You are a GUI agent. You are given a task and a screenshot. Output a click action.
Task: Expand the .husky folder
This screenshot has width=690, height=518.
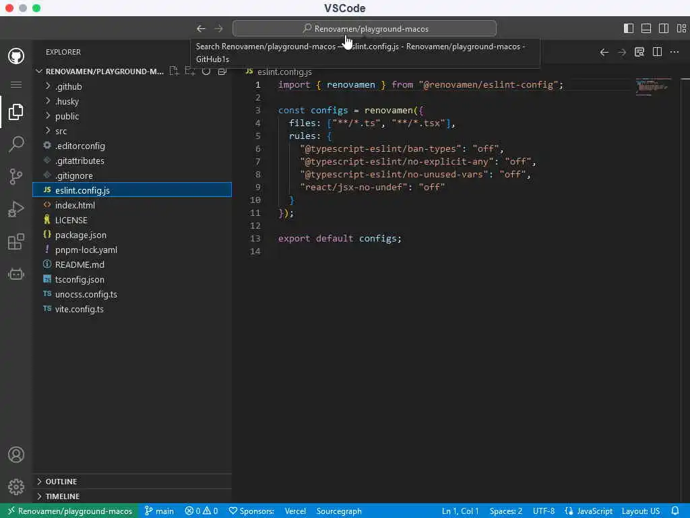(132, 101)
